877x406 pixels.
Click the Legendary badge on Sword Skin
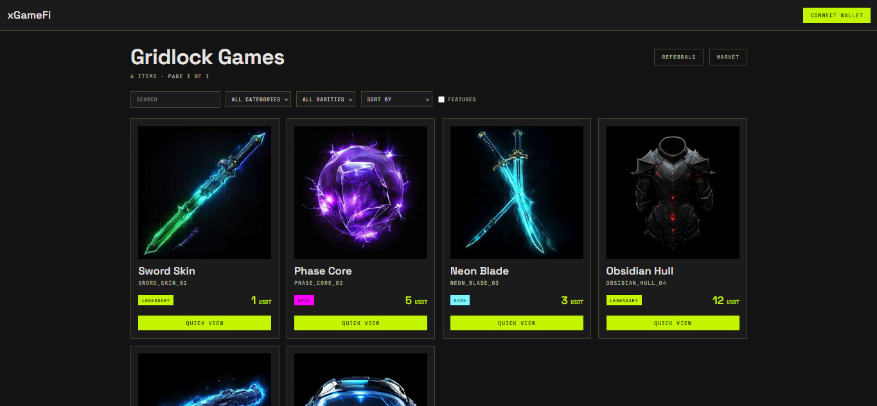(x=155, y=300)
